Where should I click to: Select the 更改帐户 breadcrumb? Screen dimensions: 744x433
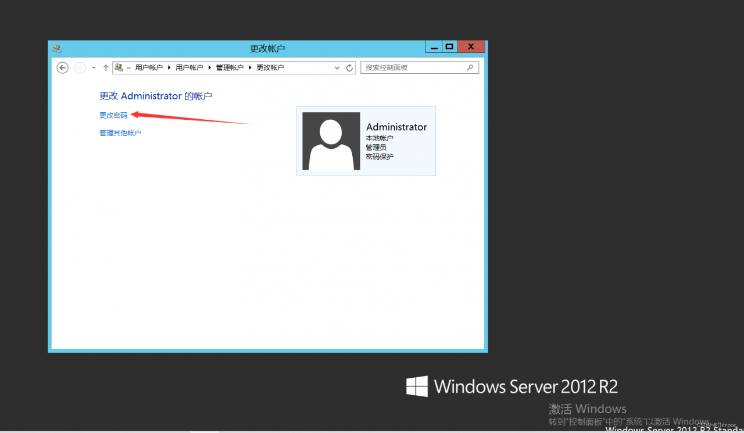pyautogui.click(x=270, y=68)
